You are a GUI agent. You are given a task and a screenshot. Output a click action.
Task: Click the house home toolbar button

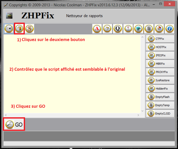coord(159,29)
